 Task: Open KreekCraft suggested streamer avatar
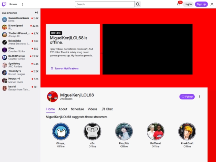pos(187,132)
